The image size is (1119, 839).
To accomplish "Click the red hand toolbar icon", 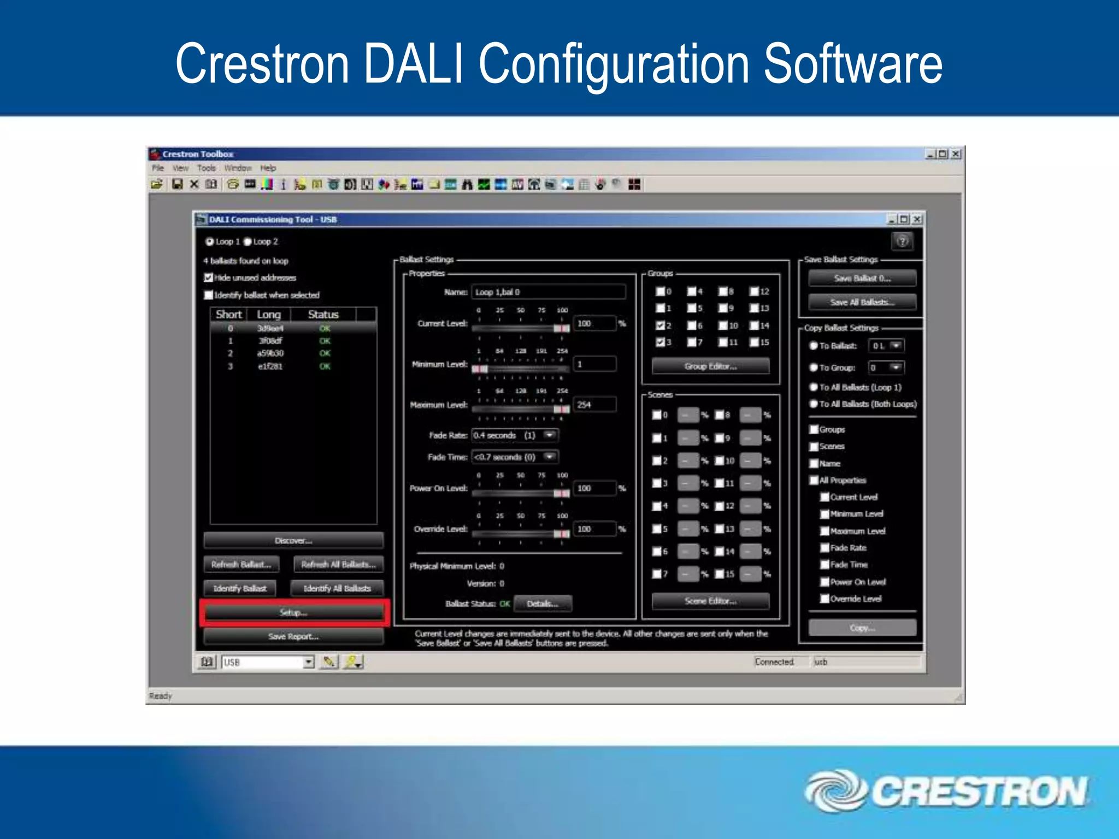I will pyautogui.click(x=600, y=185).
